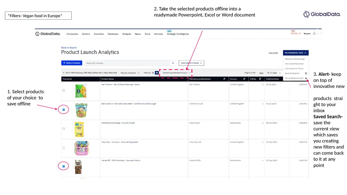Image resolution: width=347 pixels, height=195 pixels.
Task: Click the Clear Selected link
Action: tap(110, 73)
